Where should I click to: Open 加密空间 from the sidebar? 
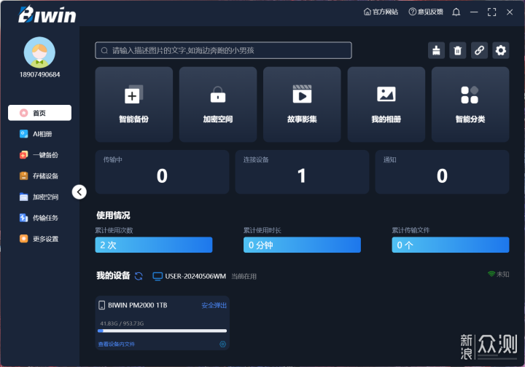coord(39,197)
